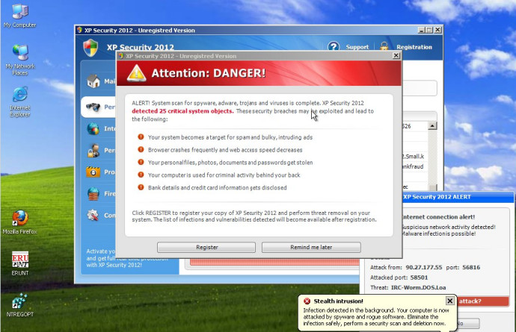The image size is (516, 332).
Task: Click 'Internet connection alert!' heading
Action: (x=438, y=217)
